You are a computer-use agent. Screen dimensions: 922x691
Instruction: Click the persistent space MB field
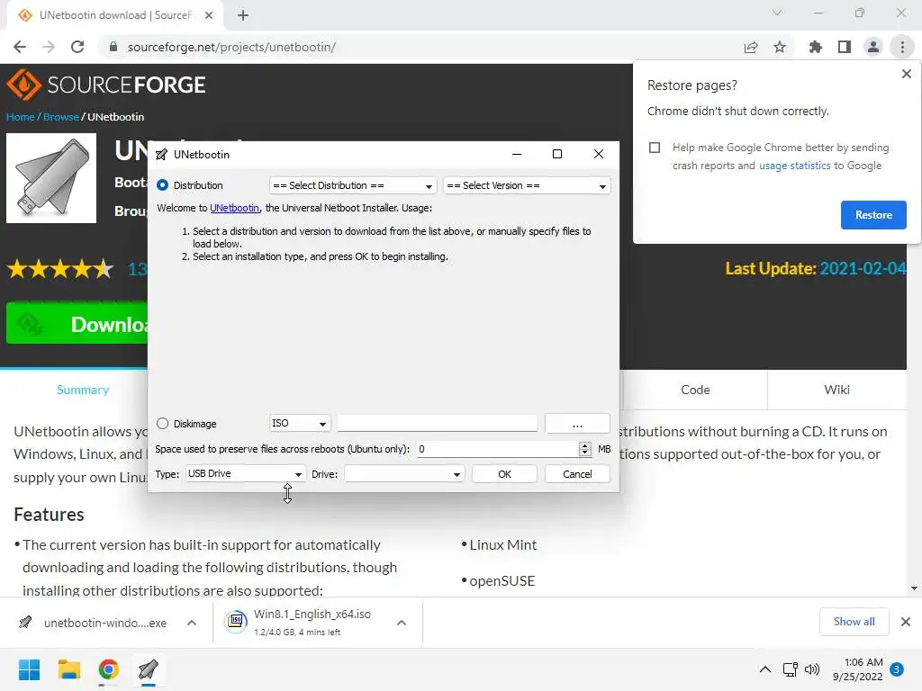[497, 449]
